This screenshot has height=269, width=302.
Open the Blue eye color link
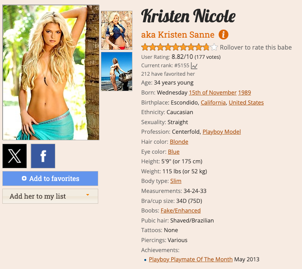(173, 152)
